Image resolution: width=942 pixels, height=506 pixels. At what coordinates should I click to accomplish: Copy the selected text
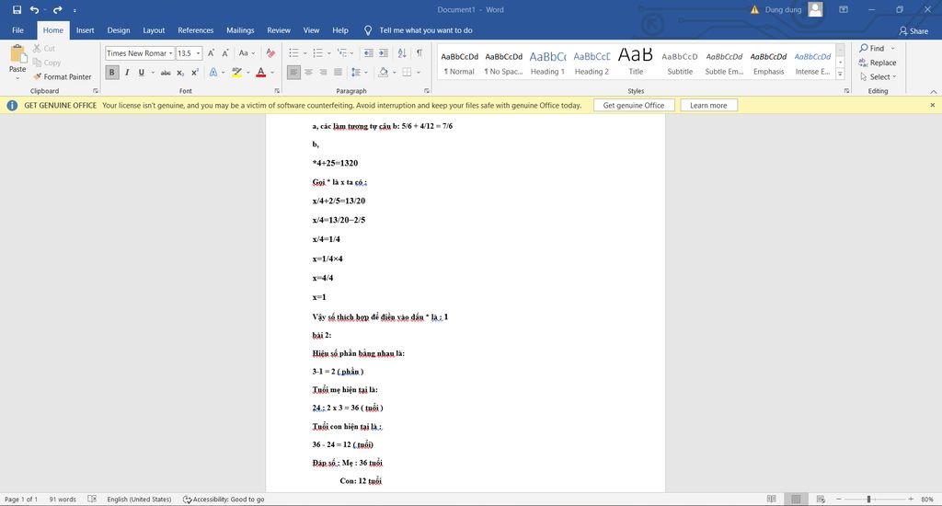point(47,63)
